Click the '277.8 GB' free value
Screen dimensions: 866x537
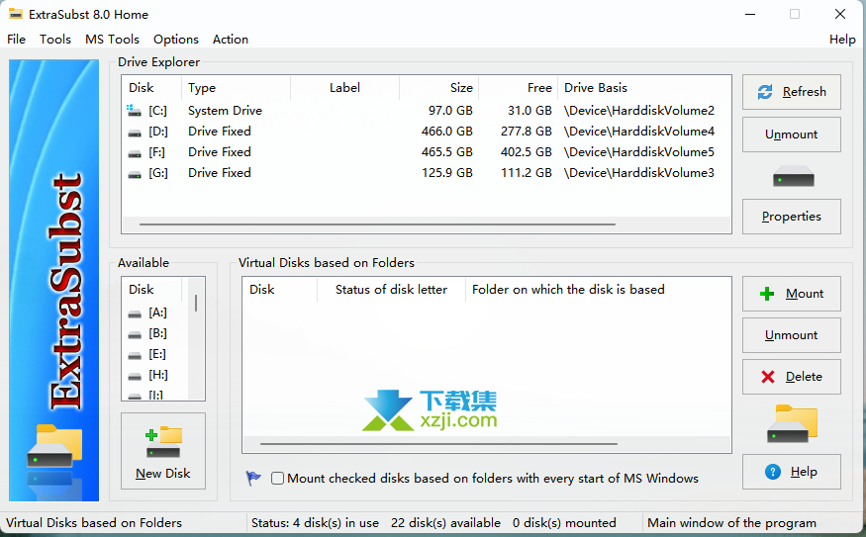(527, 132)
